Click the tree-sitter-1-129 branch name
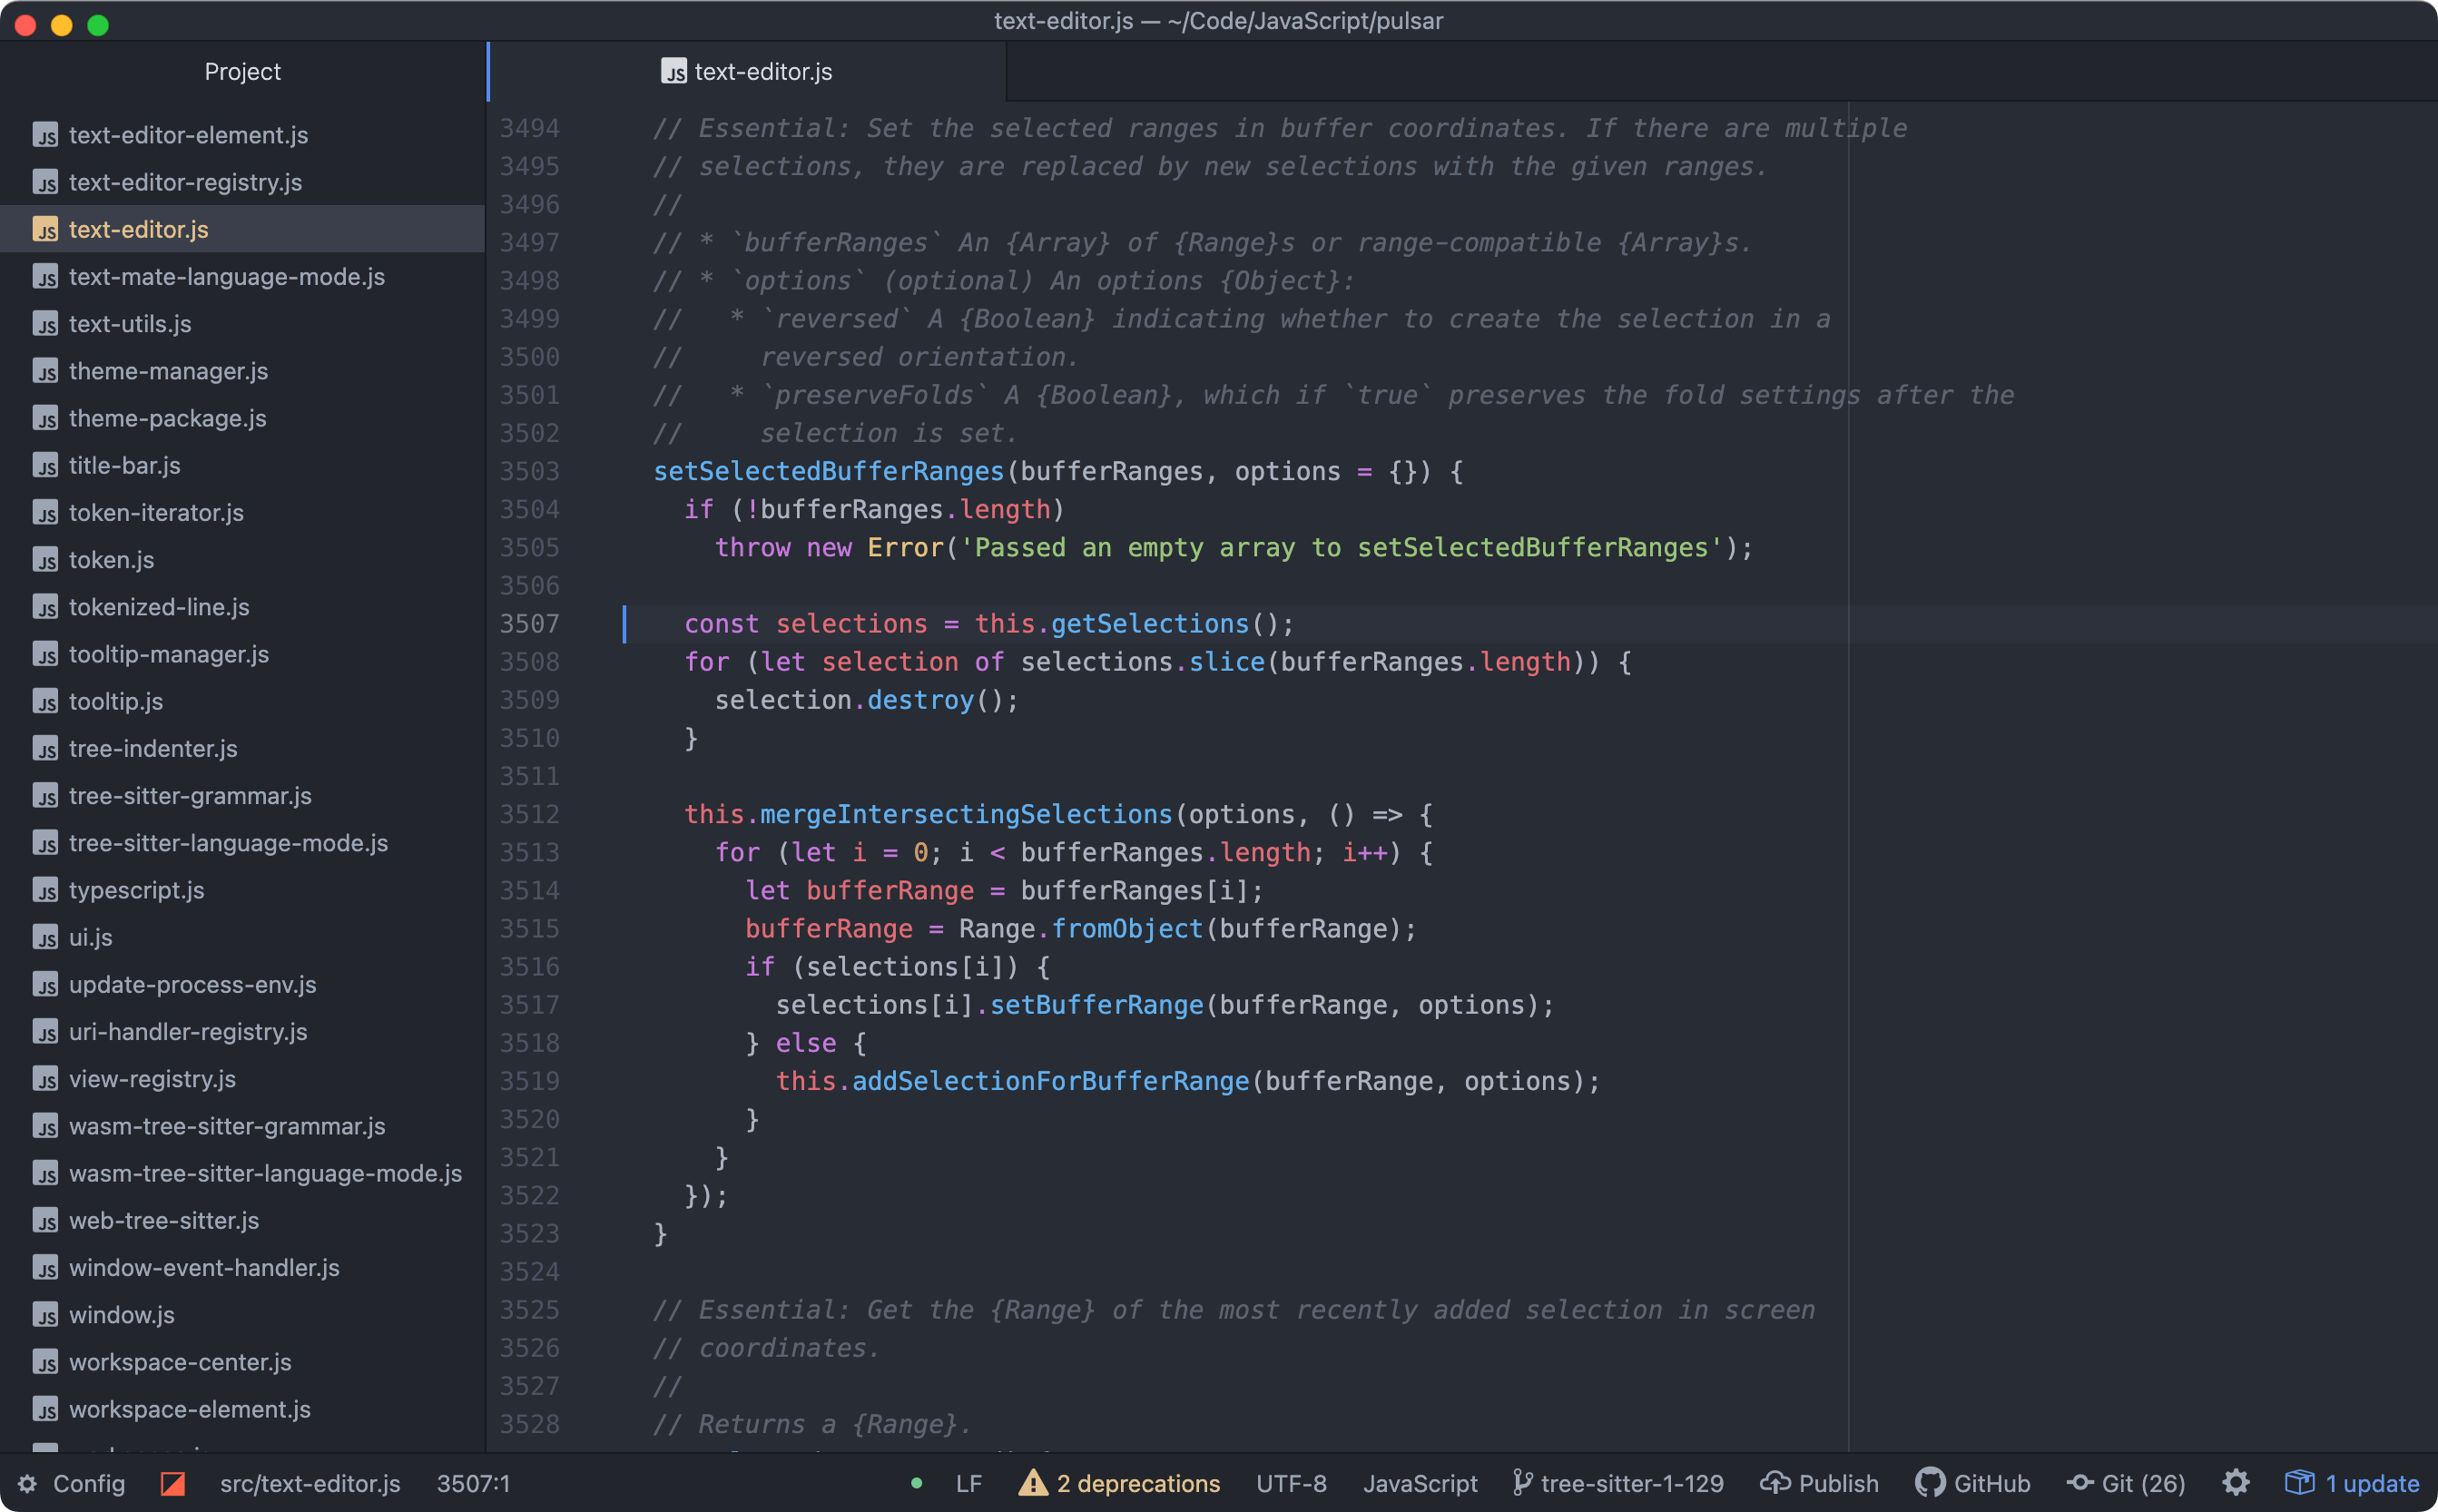2438x1512 pixels. (x=1632, y=1483)
